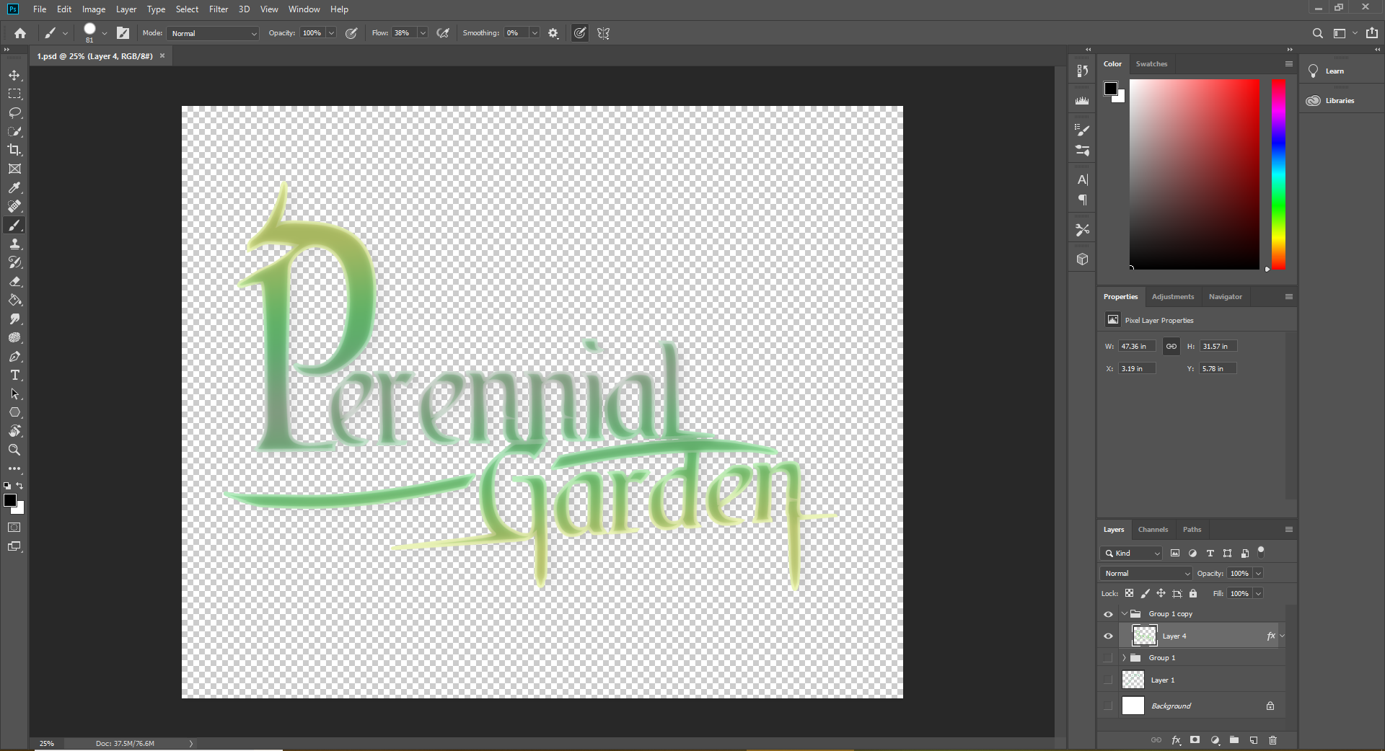Open brush Opacity dropdown arrow

coord(331,33)
